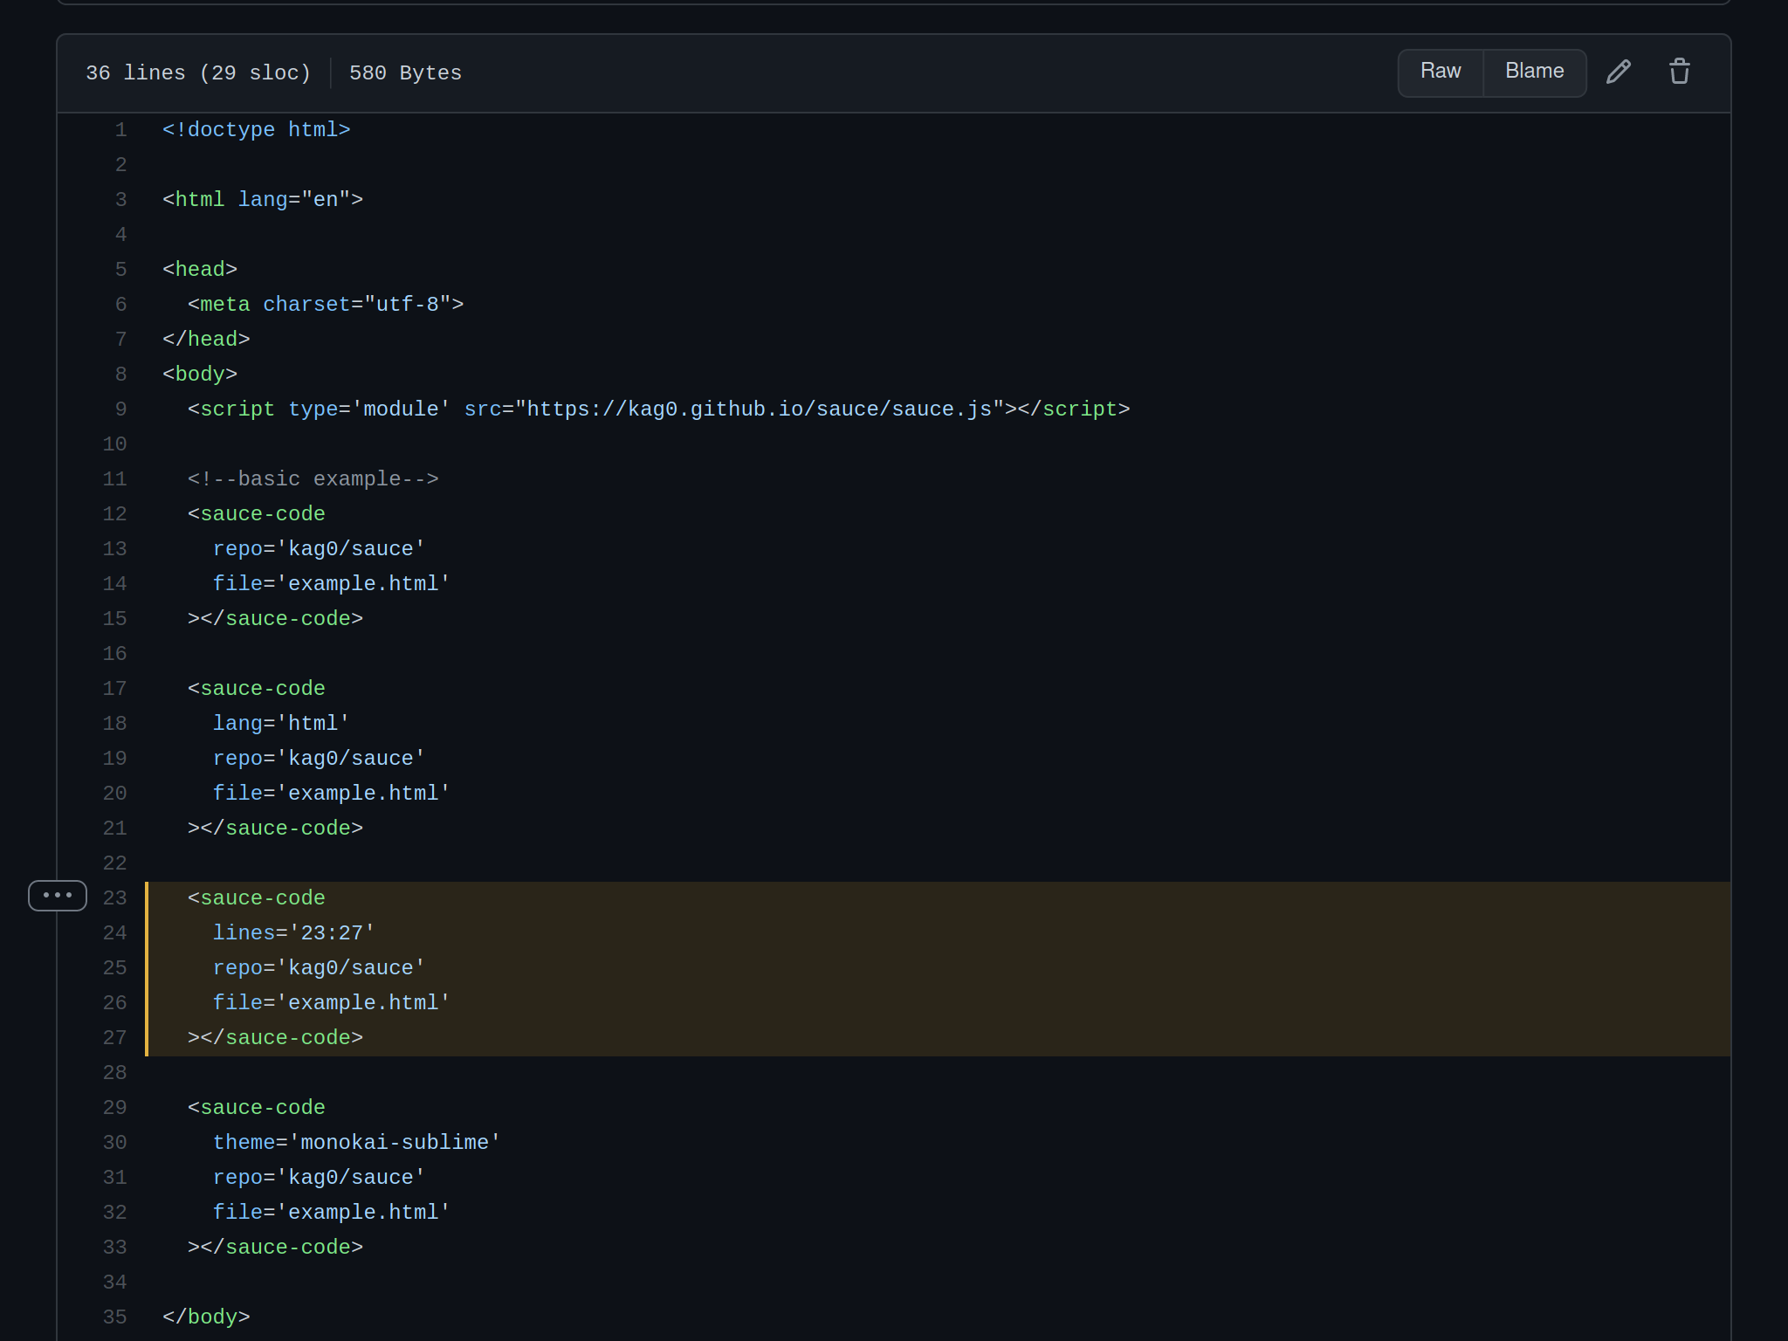
Task: Expand the three-dot line actions menu
Action: pyautogui.click(x=58, y=896)
